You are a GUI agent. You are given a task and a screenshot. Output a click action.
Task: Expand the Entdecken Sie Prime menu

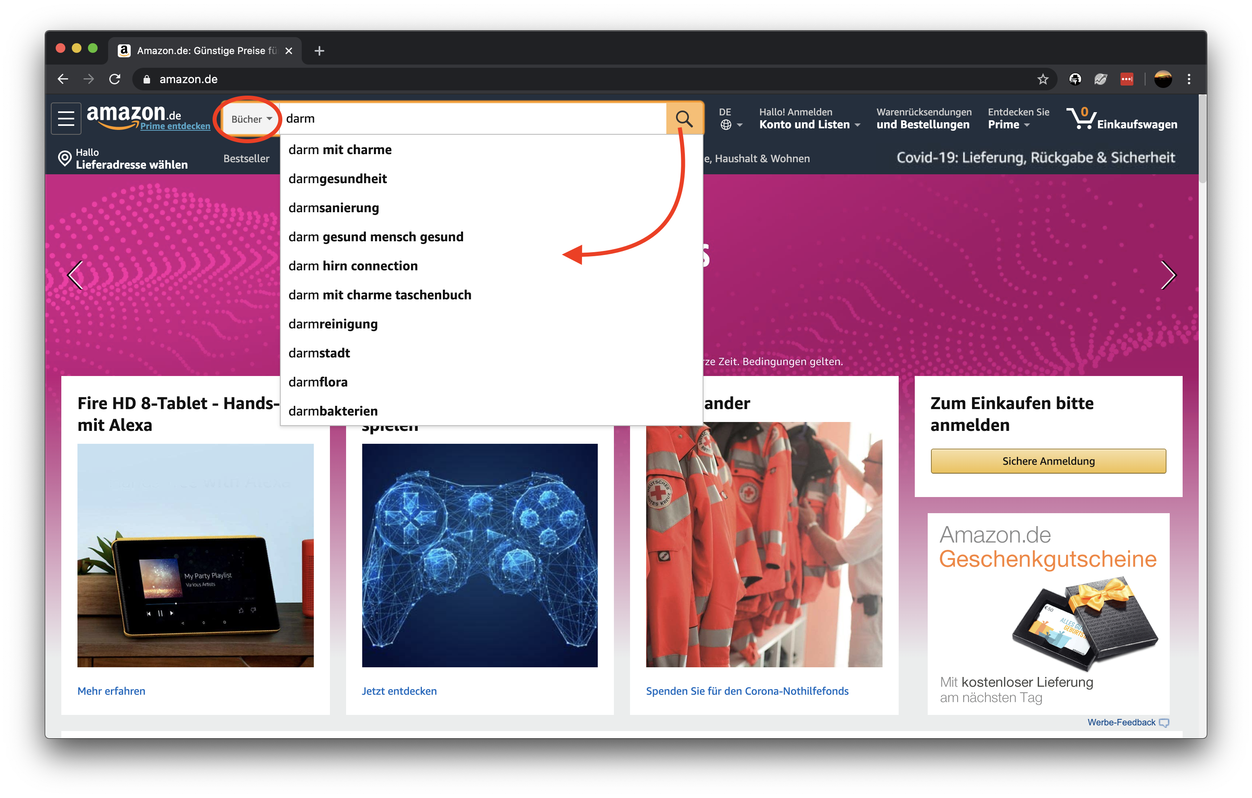[x=1018, y=119]
